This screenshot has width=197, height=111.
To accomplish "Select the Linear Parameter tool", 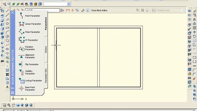I will pos(30,24).
